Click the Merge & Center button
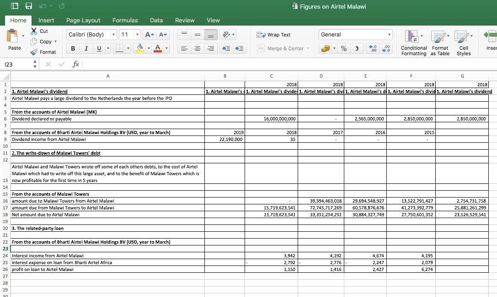497x297 pixels. (283, 48)
